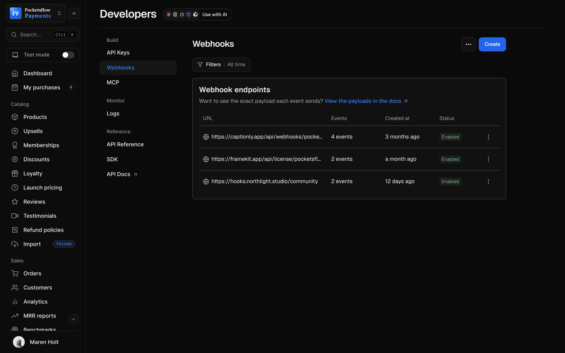Open My purchases bag icon
The image size is (565, 353).
tap(15, 87)
